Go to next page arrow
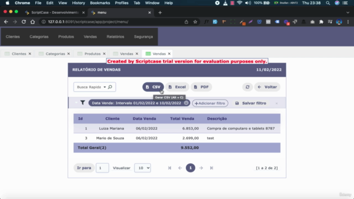This screenshot has height=199, width=354. pyautogui.click(x=201, y=168)
